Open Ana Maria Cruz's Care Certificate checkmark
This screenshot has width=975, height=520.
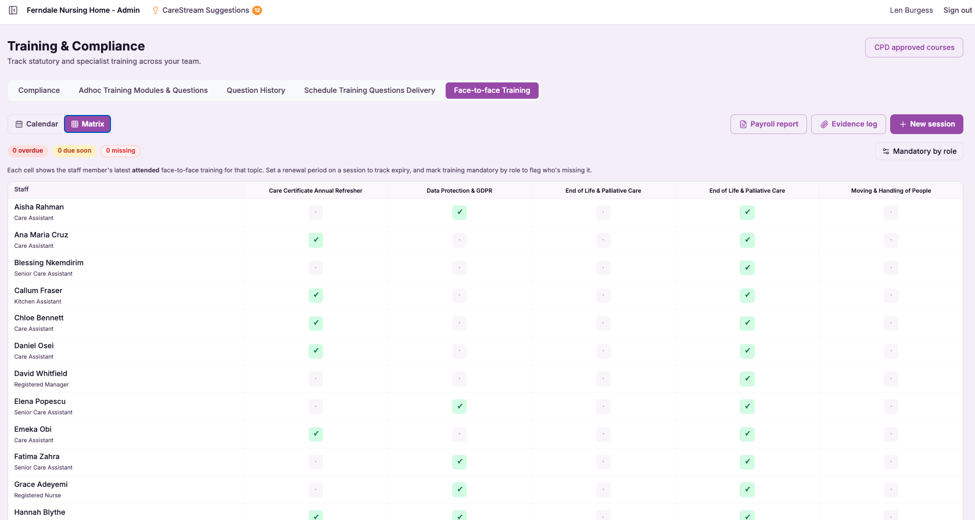pos(316,240)
